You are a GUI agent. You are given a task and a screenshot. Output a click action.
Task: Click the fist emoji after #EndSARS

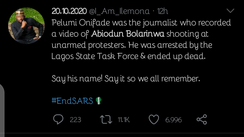99,101
